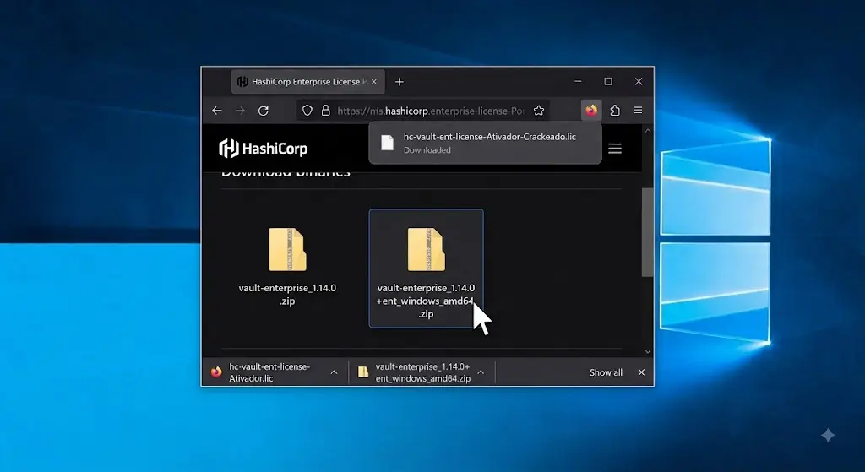Screen dimensions: 865x472
Task: Click the zip icon in the download bar
Action: (x=363, y=372)
